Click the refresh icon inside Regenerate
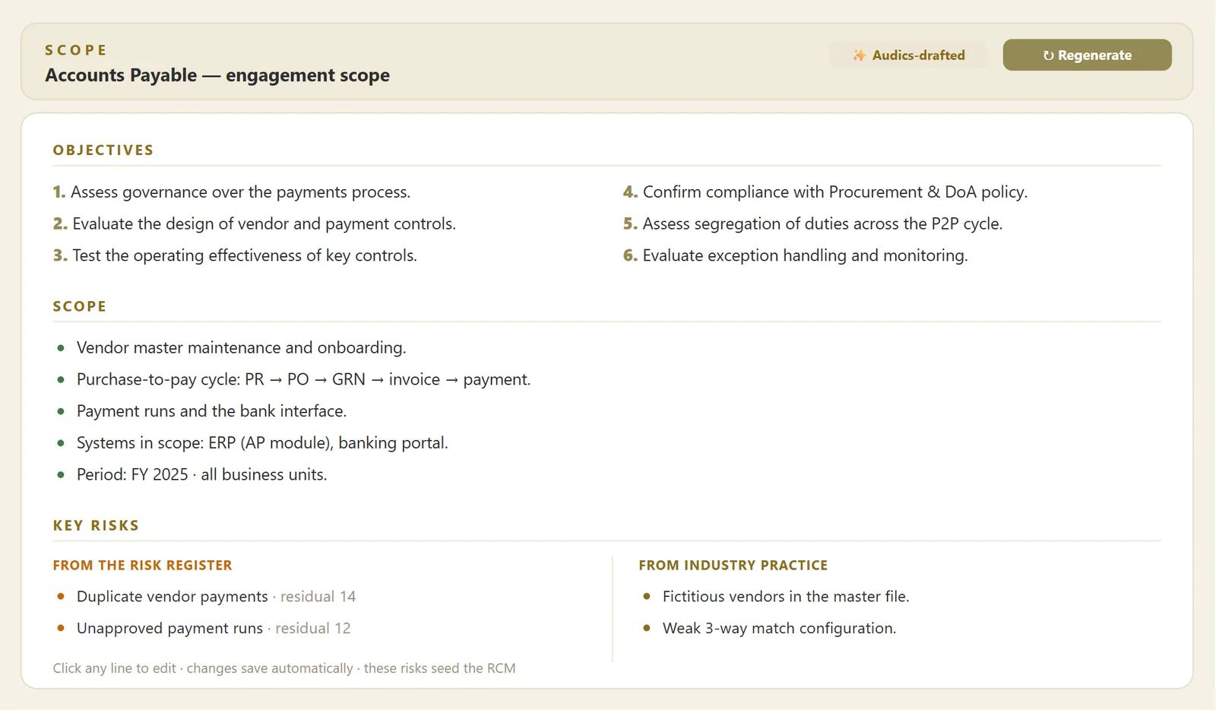Viewport: 1216px width, 710px height. tap(1048, 55)
